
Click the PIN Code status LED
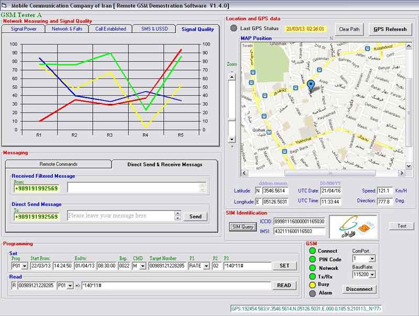tap(312, 259)
